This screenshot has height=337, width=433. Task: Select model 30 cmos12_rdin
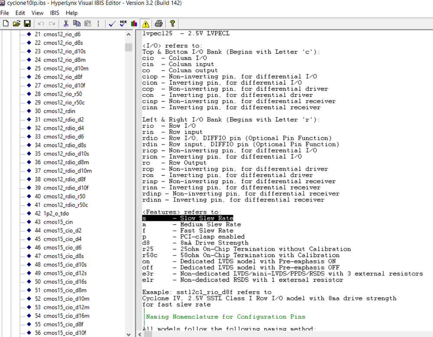55,111
